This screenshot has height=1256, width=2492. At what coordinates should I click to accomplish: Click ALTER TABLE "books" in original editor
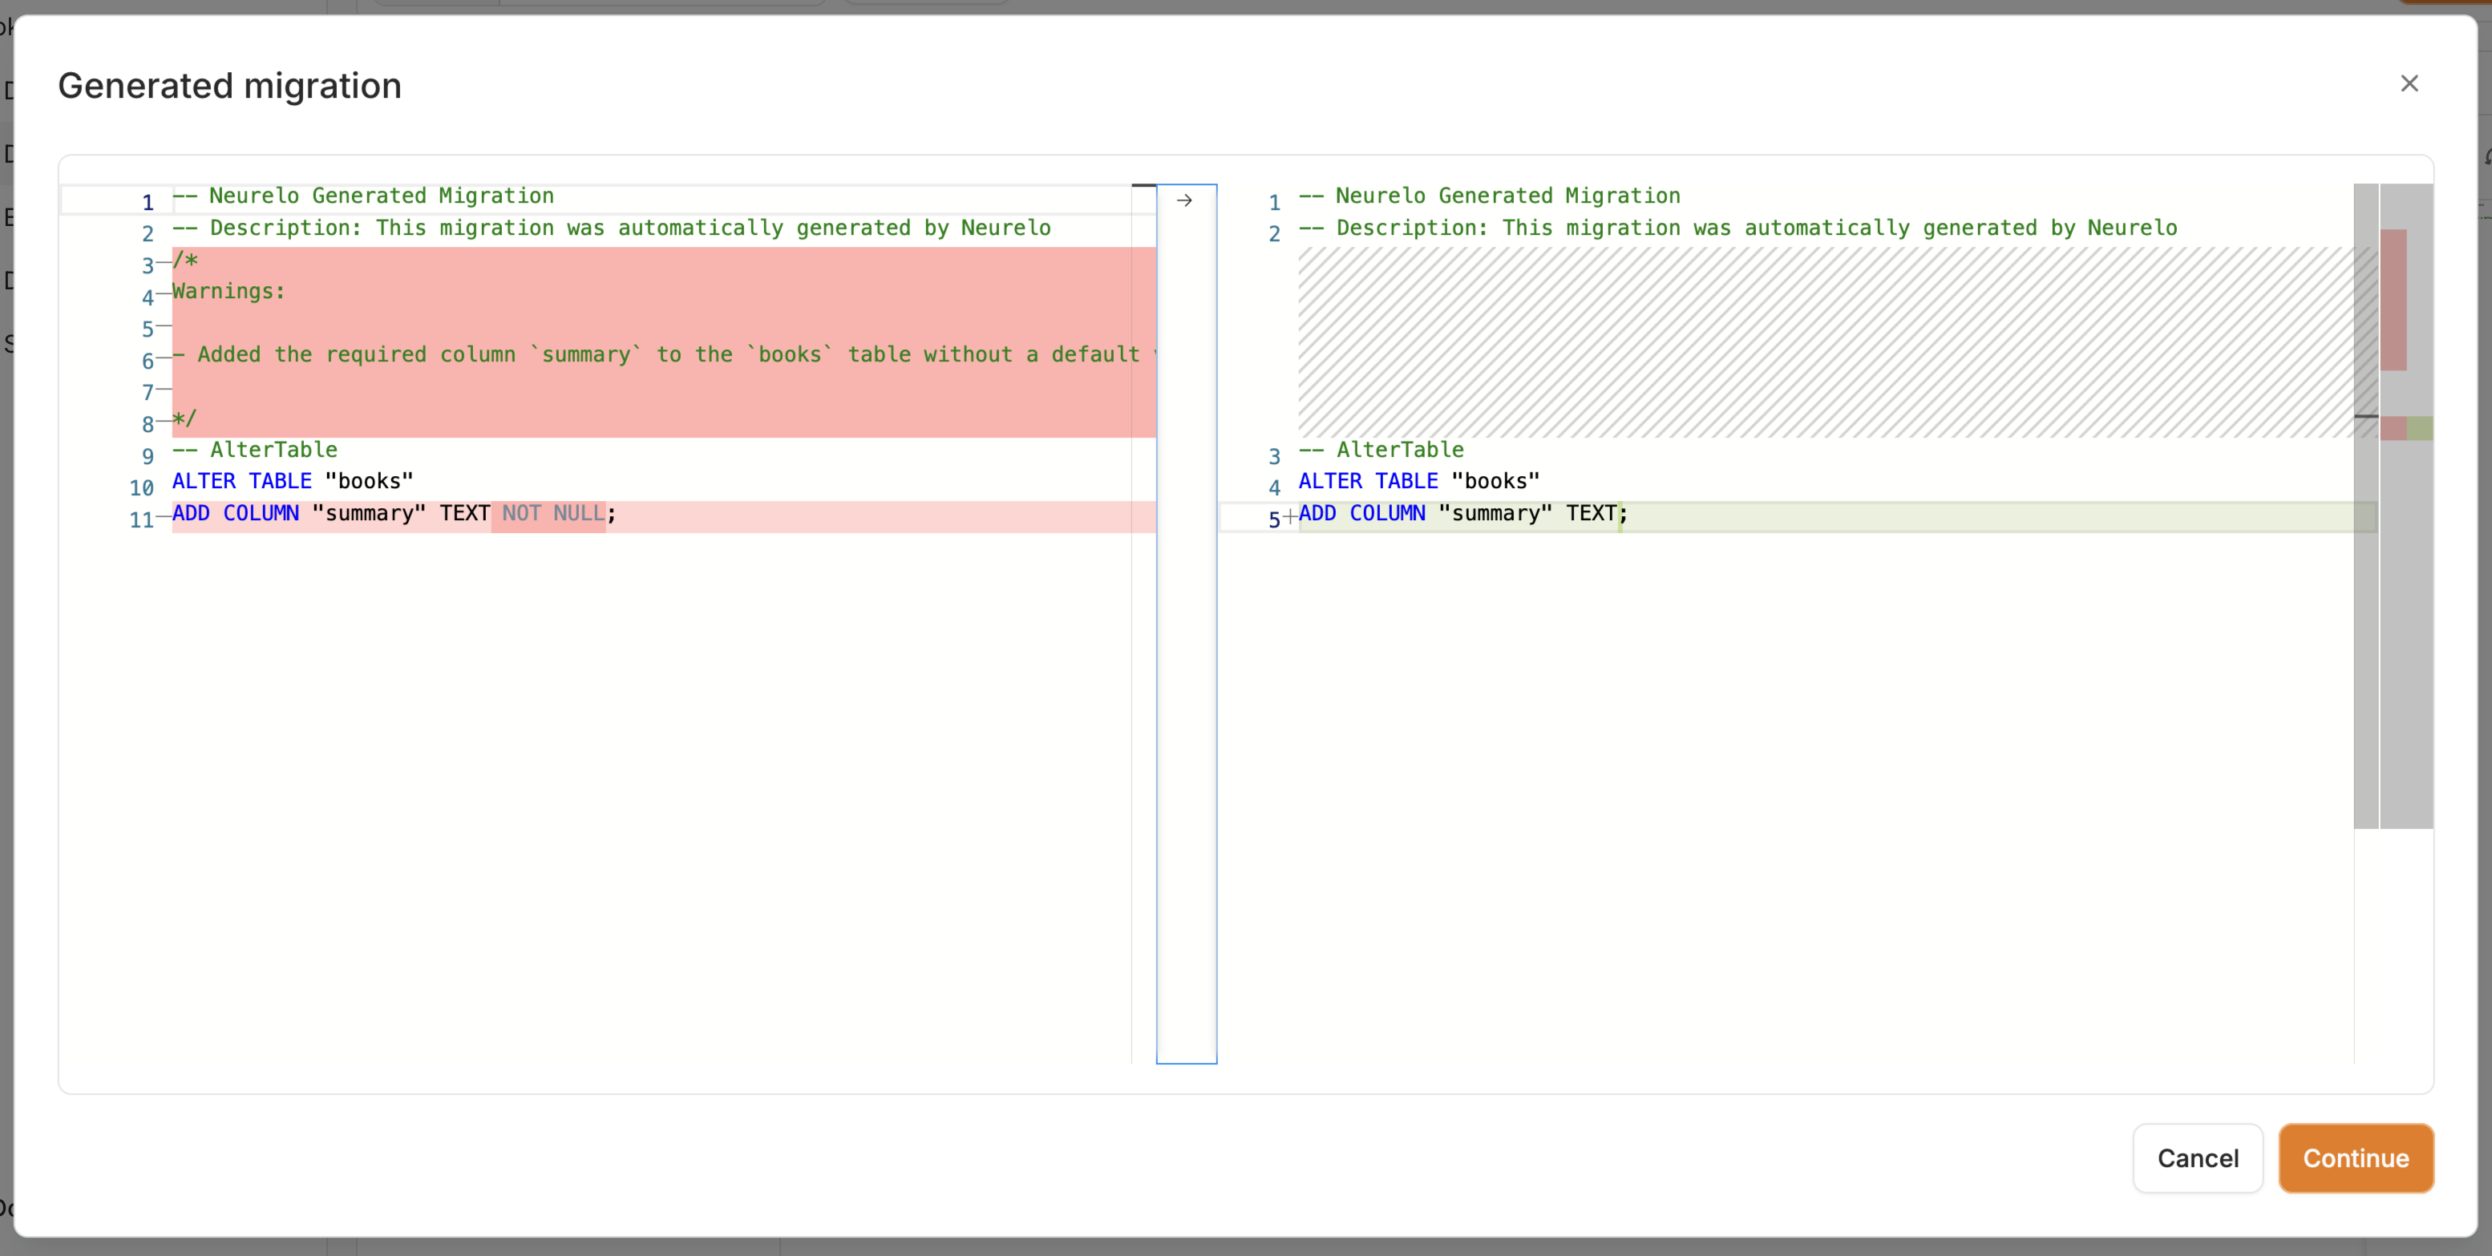pyautogui.click(x=292, y=482)
